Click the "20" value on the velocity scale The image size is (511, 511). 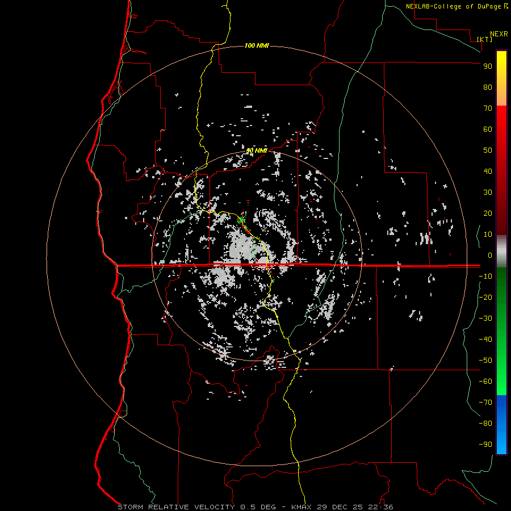488,213
